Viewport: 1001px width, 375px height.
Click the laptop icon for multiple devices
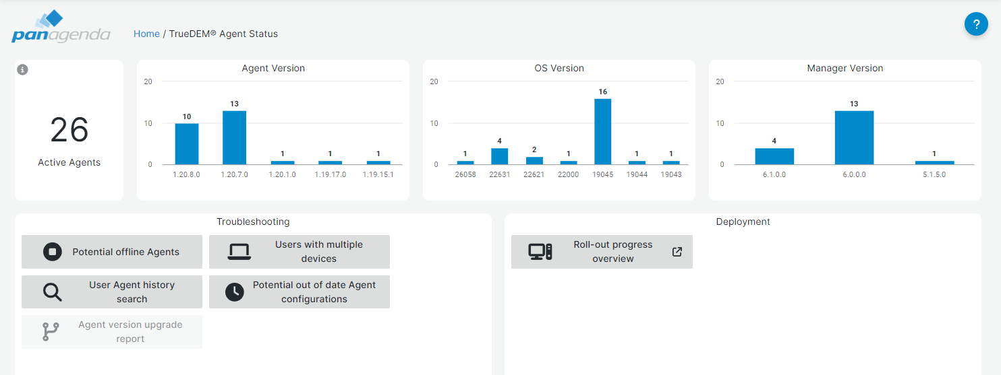[239, 252]
